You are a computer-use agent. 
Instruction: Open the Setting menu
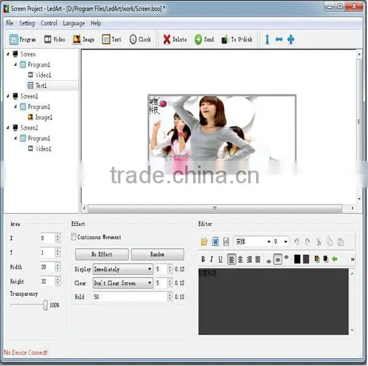point(27,23)
